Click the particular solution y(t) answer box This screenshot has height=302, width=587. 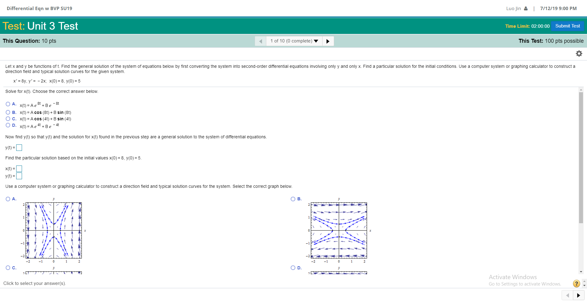pos(19,176)
